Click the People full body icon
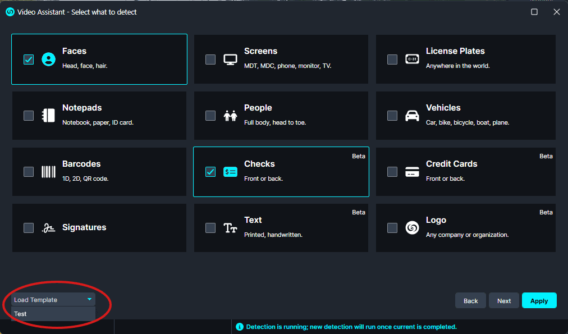This screenshot has height=334, width=568. pos(230,115)
